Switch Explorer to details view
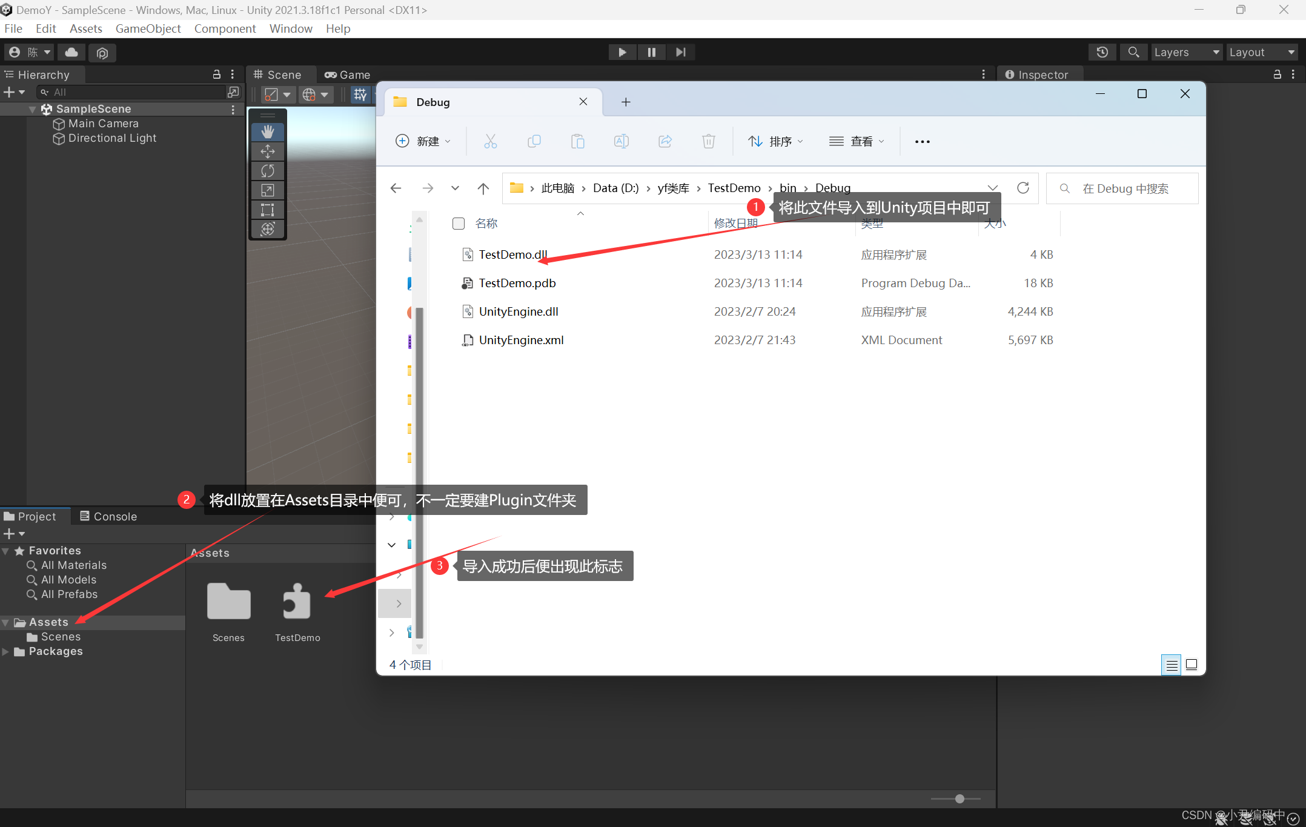The height and width of the screenshot is (827, 1306). point(1172,665)
